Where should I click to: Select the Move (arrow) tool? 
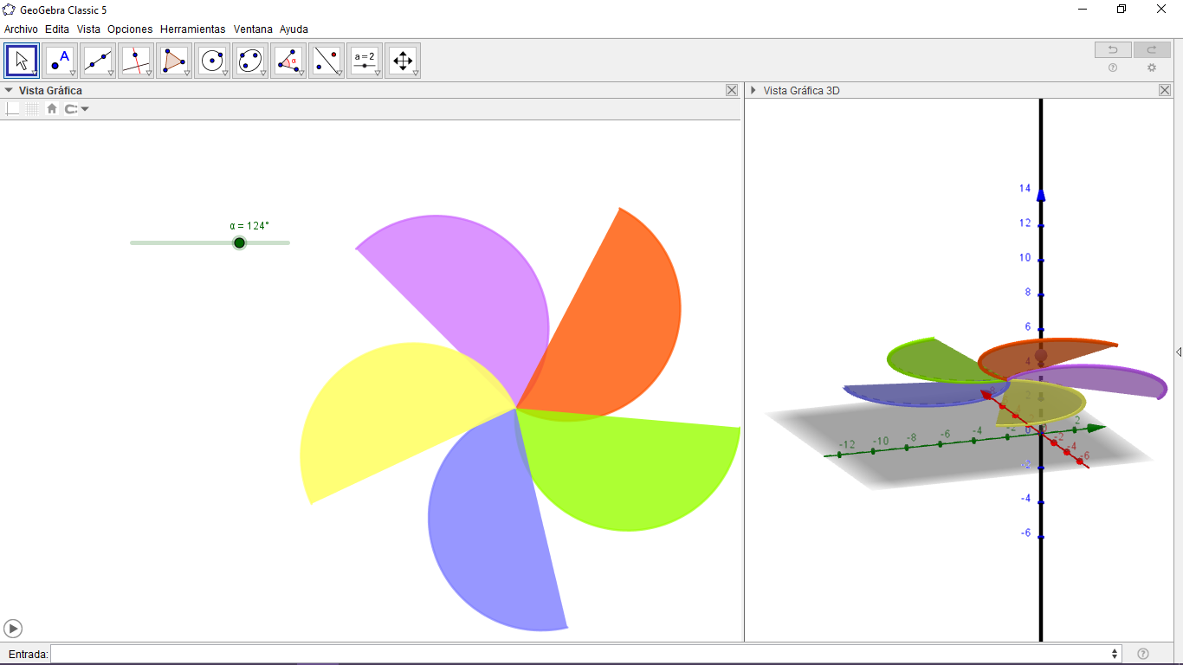click(x=21, y=60)
